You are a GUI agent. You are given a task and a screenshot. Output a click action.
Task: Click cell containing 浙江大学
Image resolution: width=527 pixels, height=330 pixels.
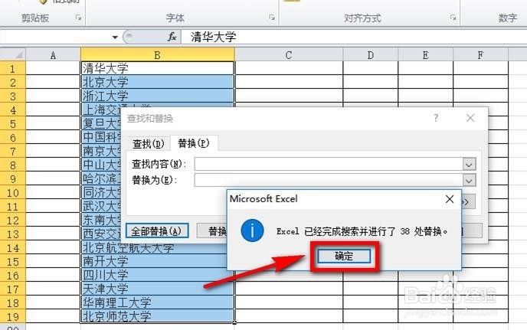pyautogui.click(x=157, y=96)
